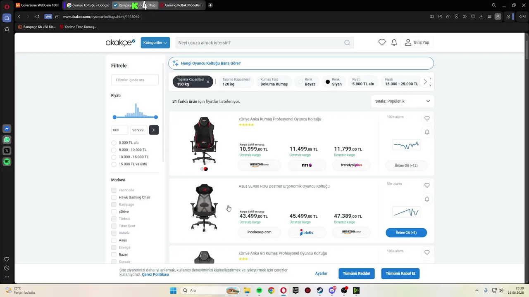Click the maximum price slider handle
The height and width of the screenshot is (297, 529).
tap(156, 117)
